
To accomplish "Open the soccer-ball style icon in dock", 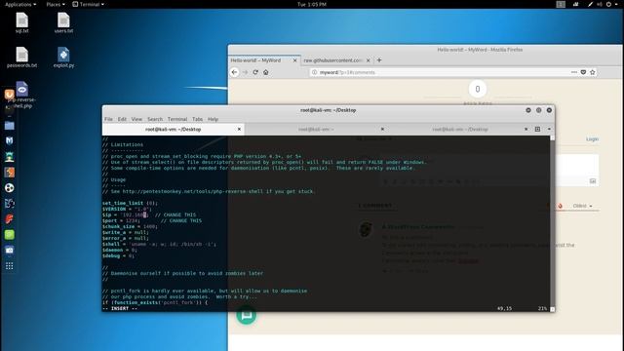I will click(x=9, y=188).
